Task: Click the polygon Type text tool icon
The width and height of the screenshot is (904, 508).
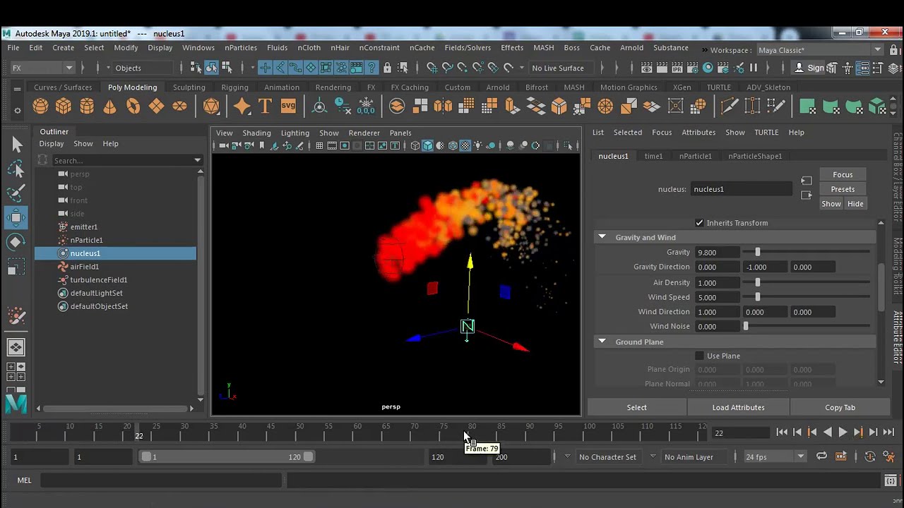Action: coord(265,107)
